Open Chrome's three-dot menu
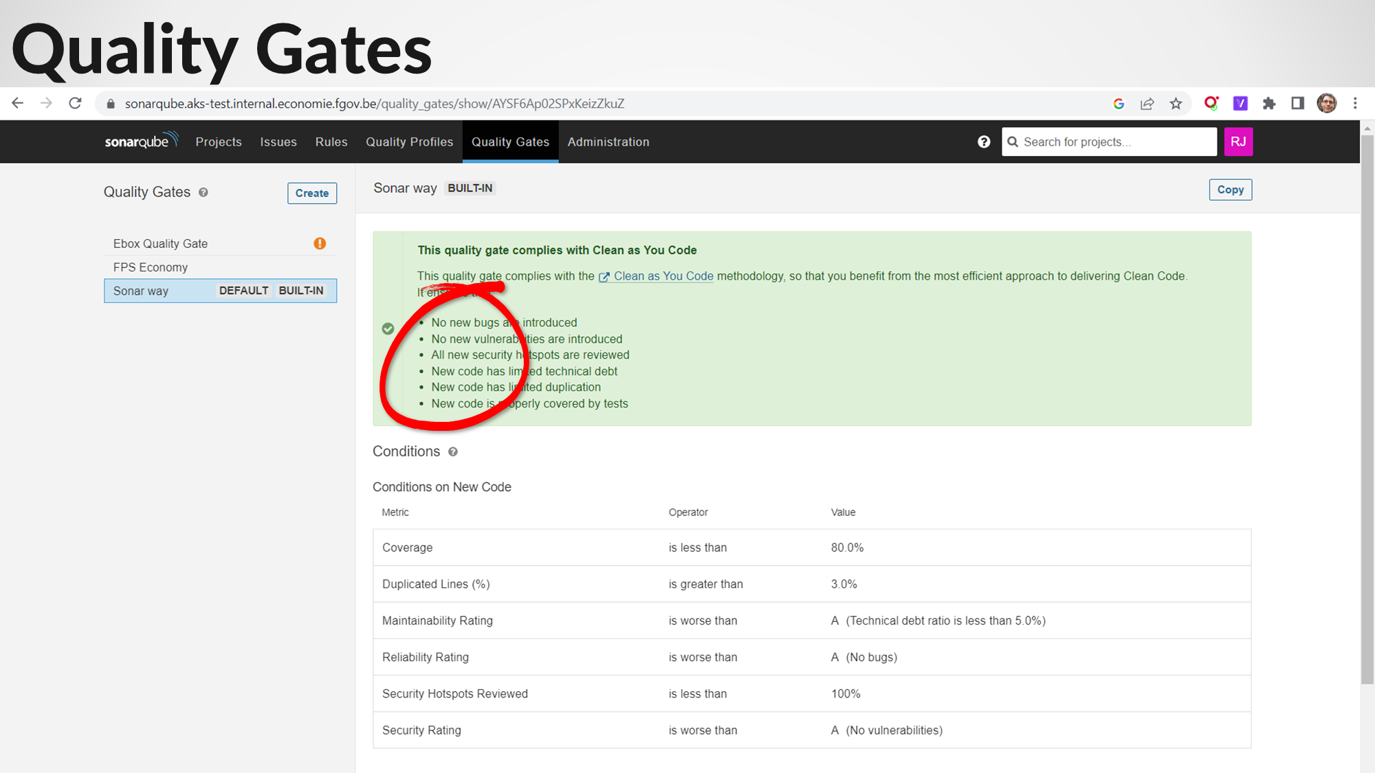The width and height of the screenshot is (1375, 773). click(1355, 104)
